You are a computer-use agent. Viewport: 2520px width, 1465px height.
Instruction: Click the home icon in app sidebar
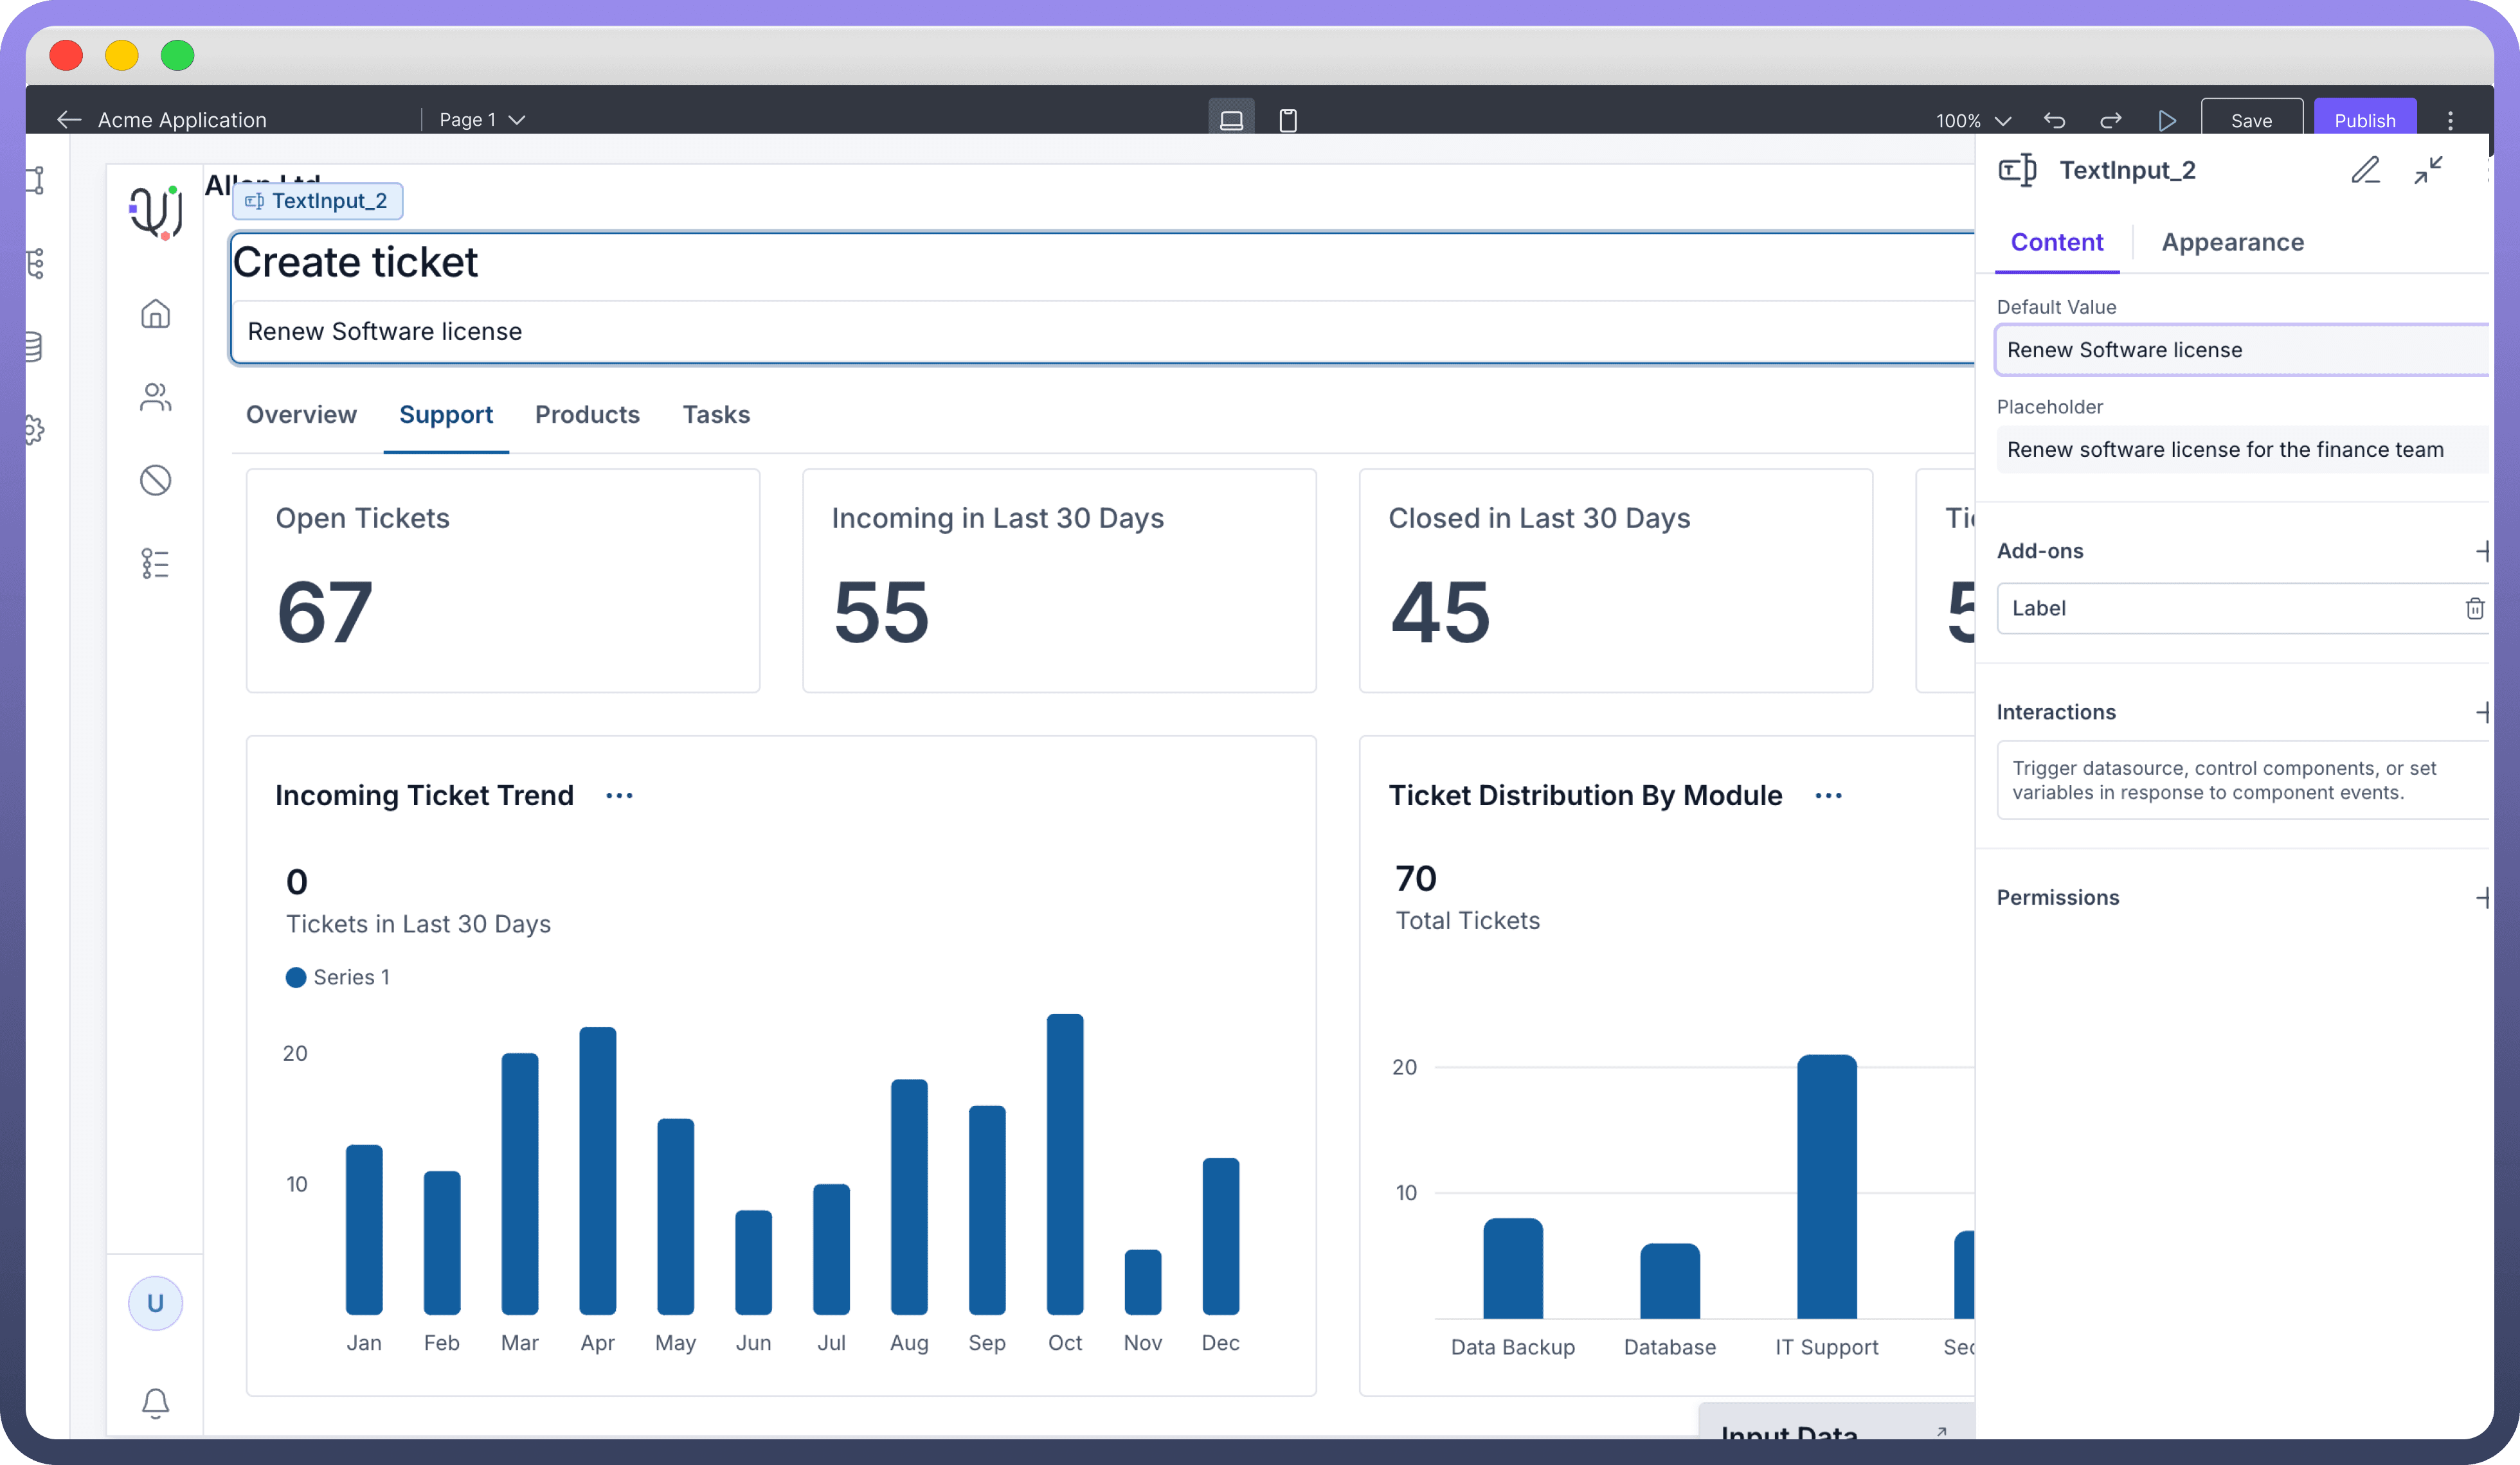[x=155, y=315]
